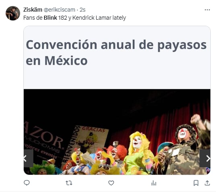This screenshot has height=192, width=216.
Task: Open Ziskäm's profile picture
Action: [13, 13]
